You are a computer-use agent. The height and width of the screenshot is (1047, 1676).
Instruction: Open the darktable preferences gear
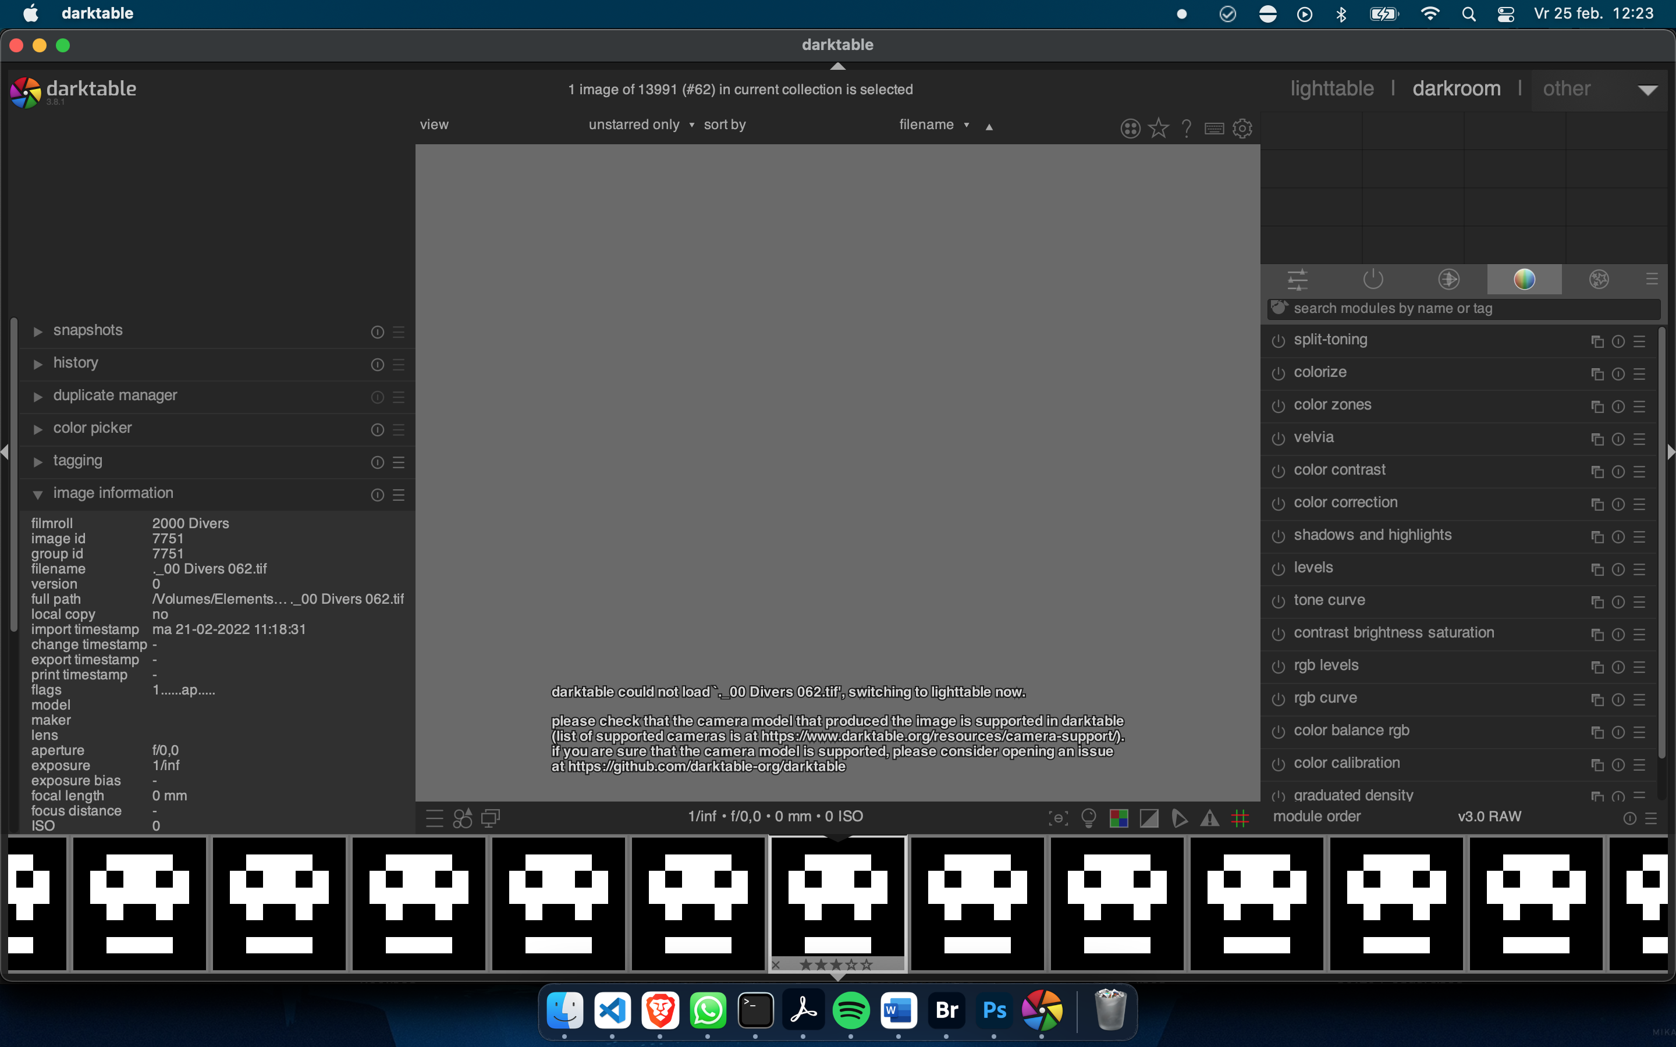(x=1242, y=128)
